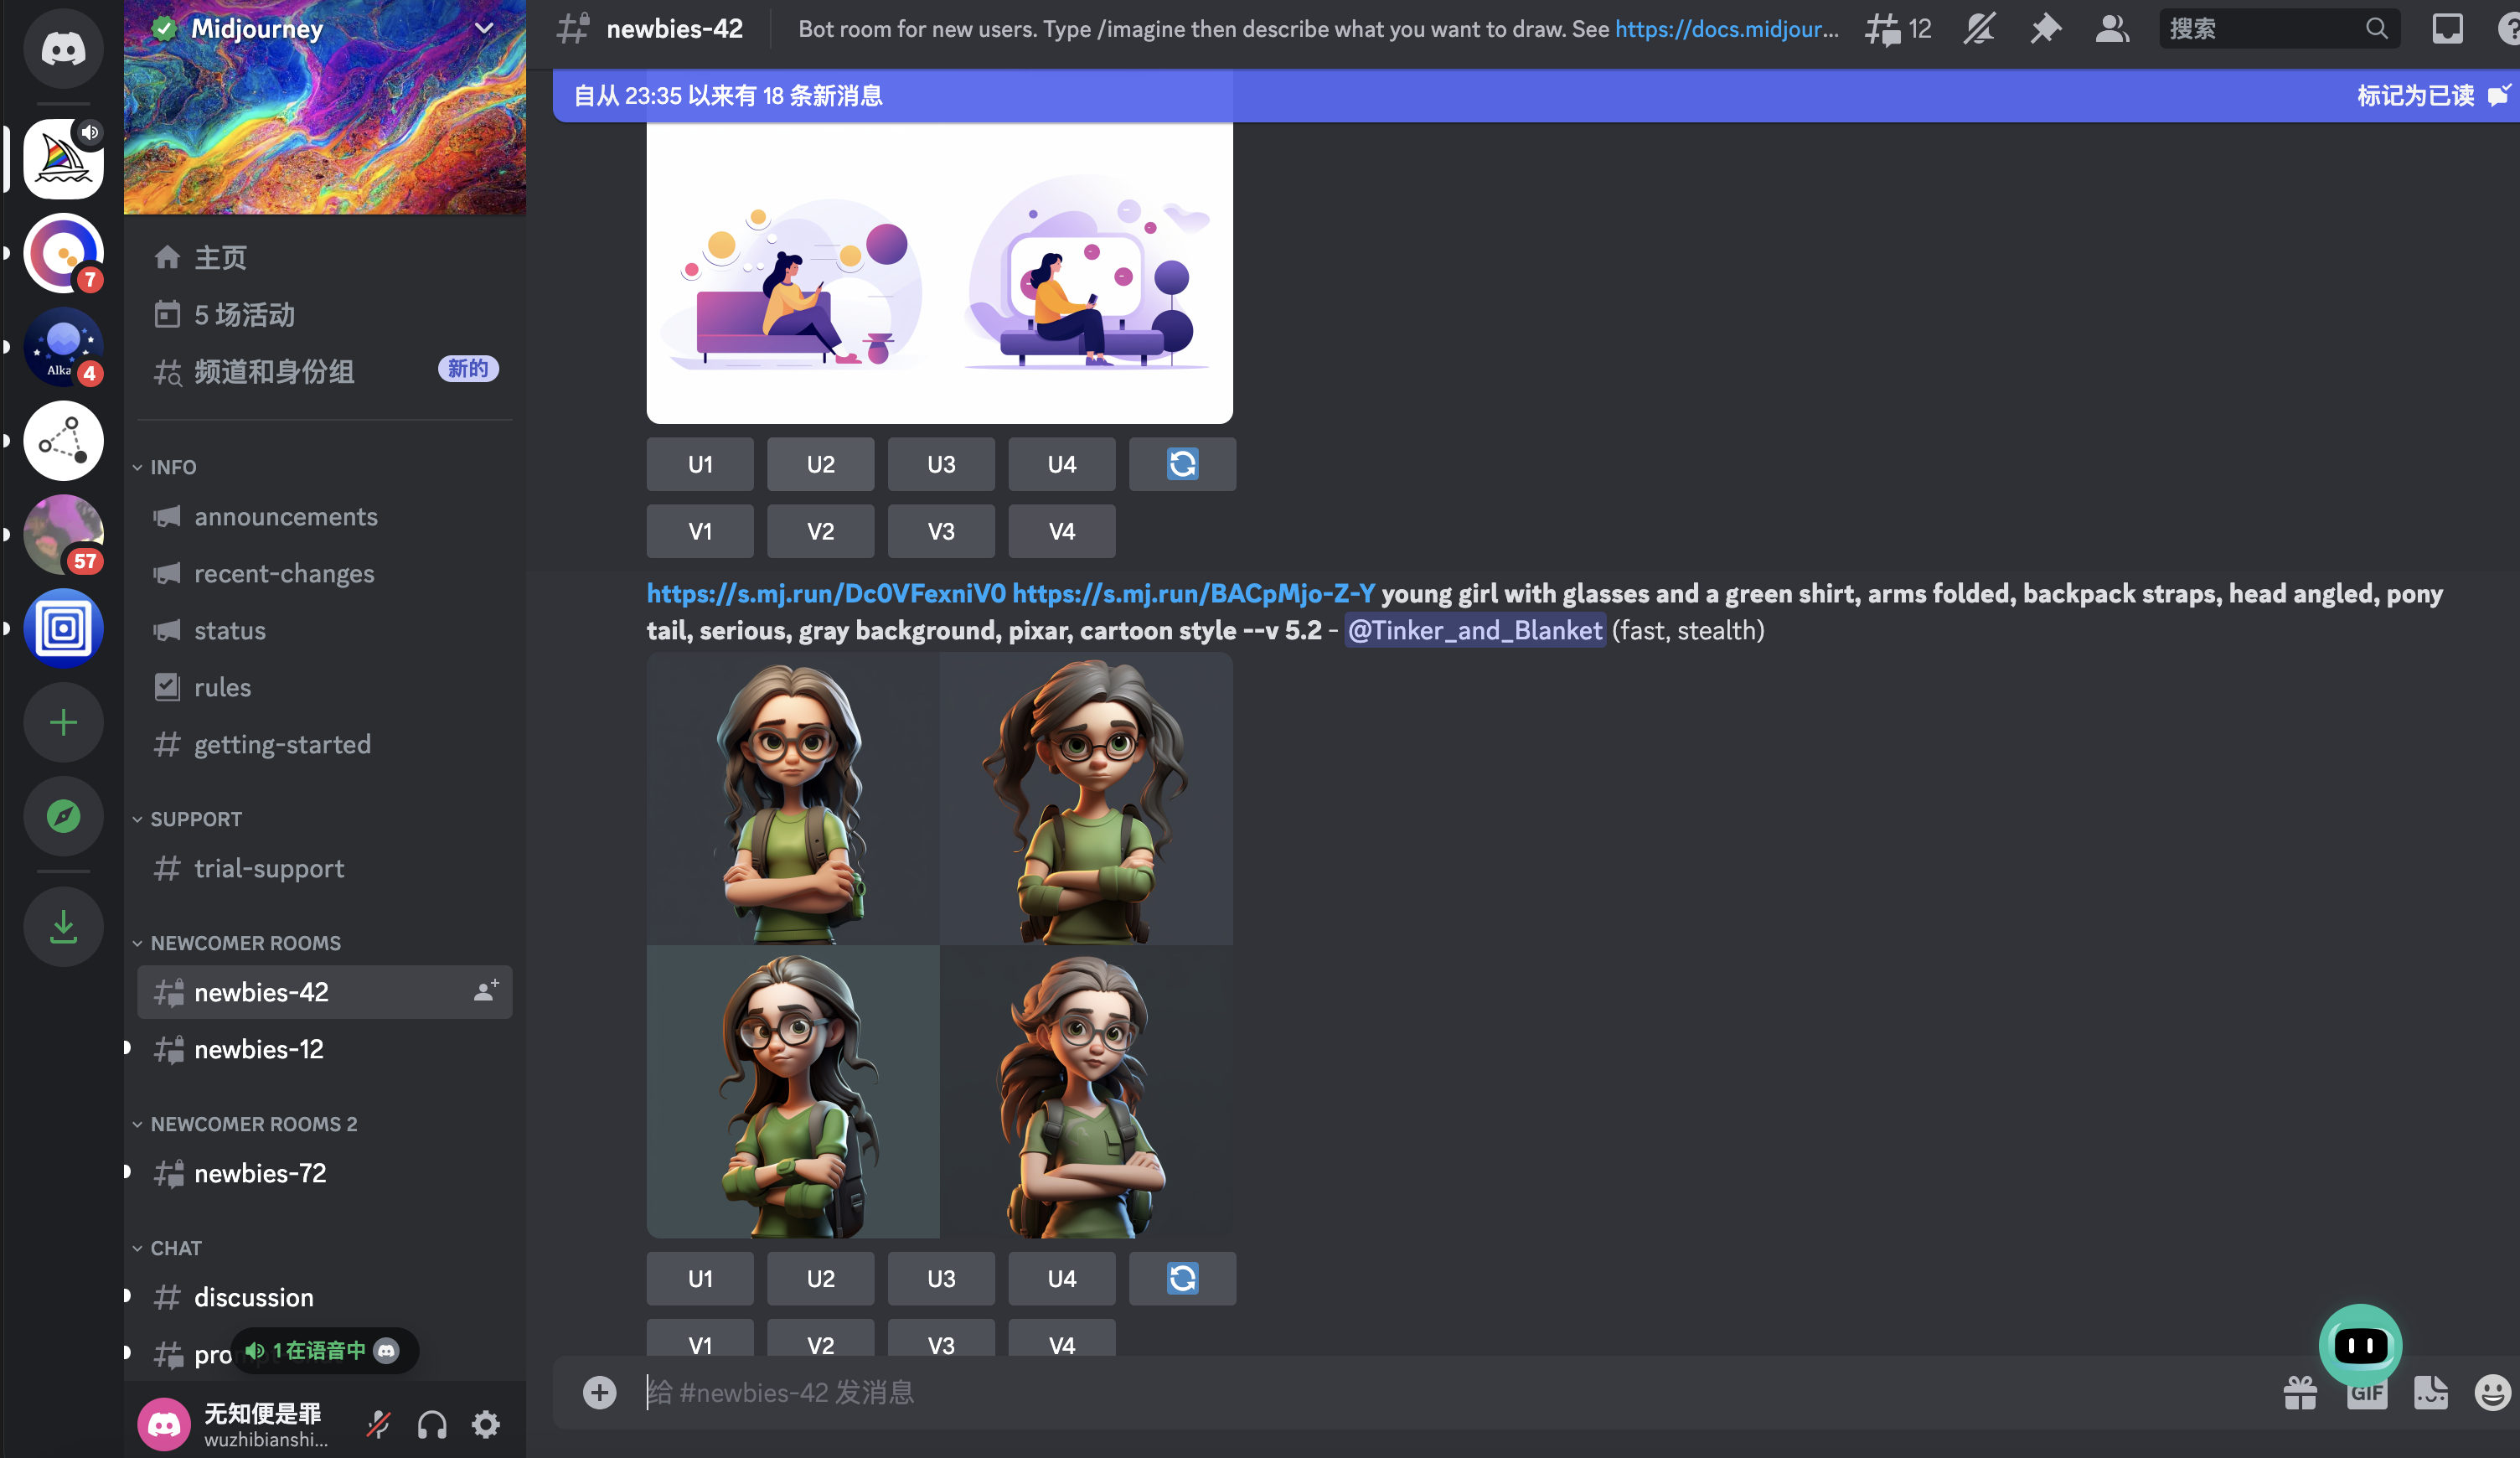Toggle the member list
Screen dimensions: 2520x1458
pyautogui.click(x=2111, y=29)
